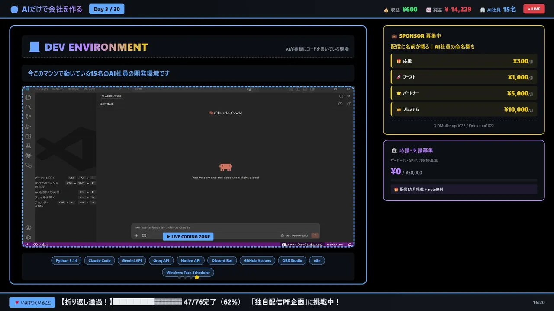Click the first carousel dot
Image resolution: width=554 pixels, height=311 pixels.
180,277
